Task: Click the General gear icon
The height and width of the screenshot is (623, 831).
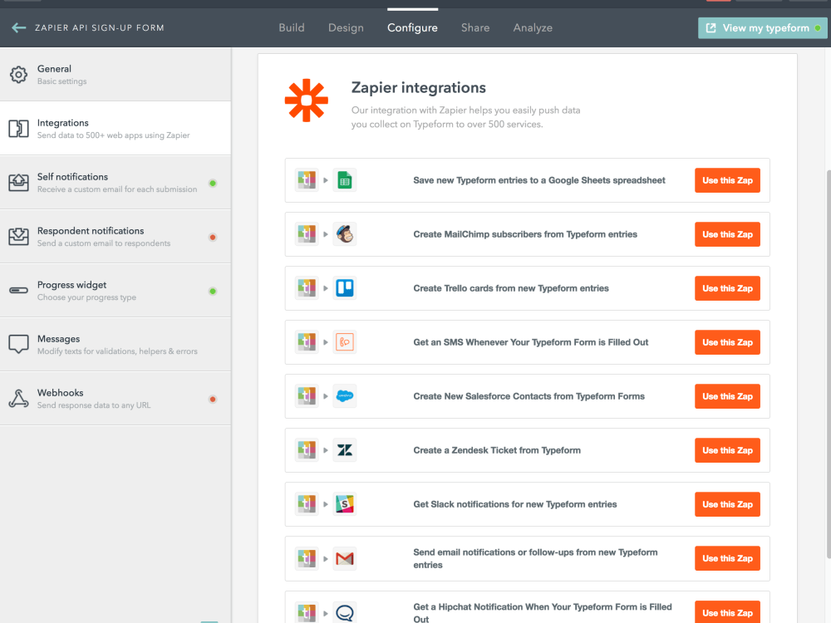Action: (x=18, y=75)
